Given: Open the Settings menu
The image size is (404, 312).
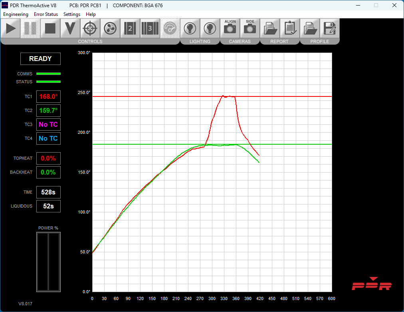Looking at the screenshot, I should [72, 14].
